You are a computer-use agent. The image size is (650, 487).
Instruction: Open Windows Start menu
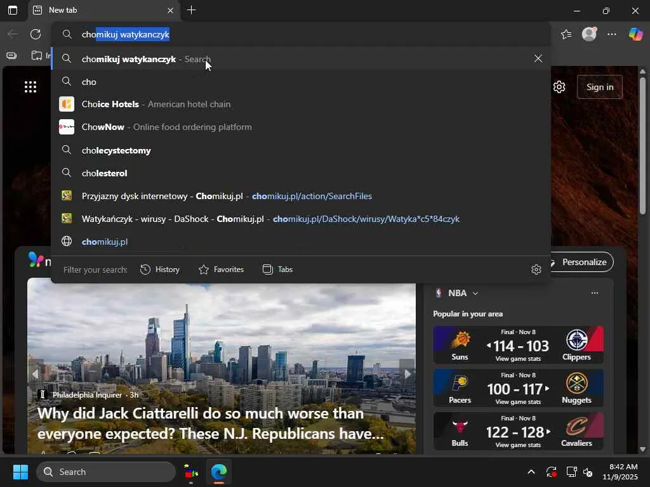[x=20, y=472]
